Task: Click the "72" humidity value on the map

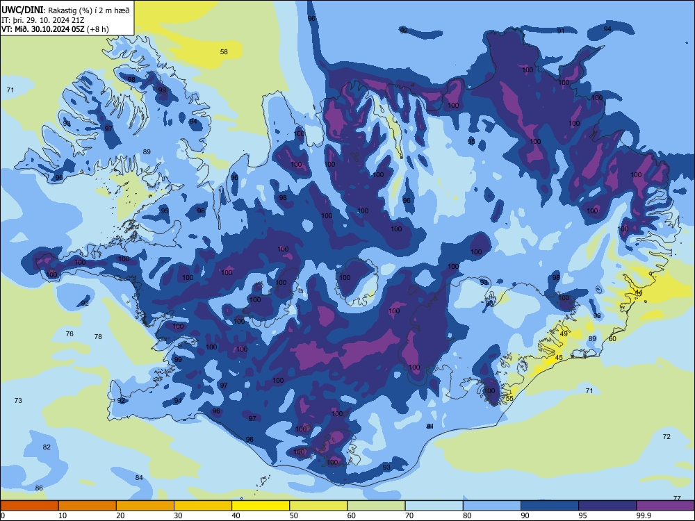Action: click(667, 436)
